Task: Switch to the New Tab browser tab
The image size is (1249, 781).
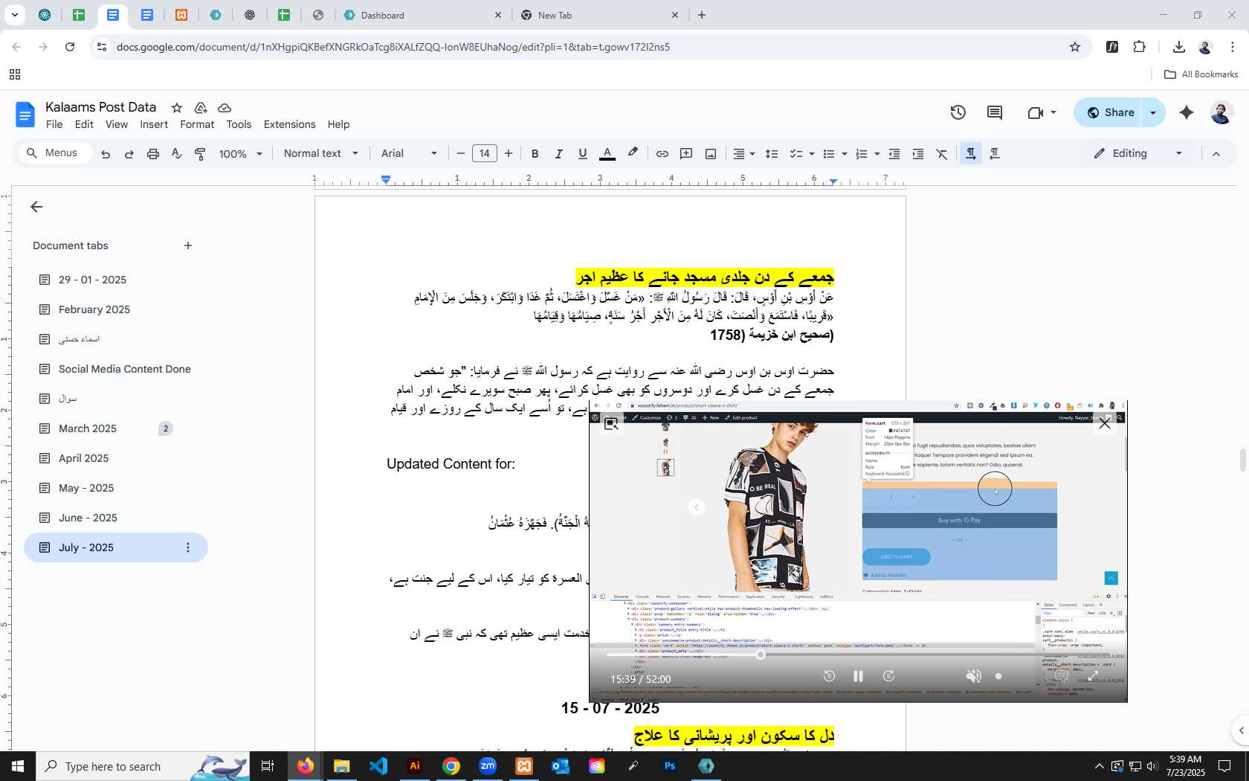Action: 599,15
